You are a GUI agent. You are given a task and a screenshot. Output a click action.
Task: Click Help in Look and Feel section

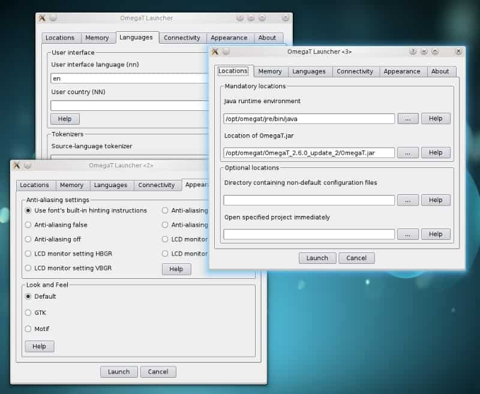click(39, 346)
